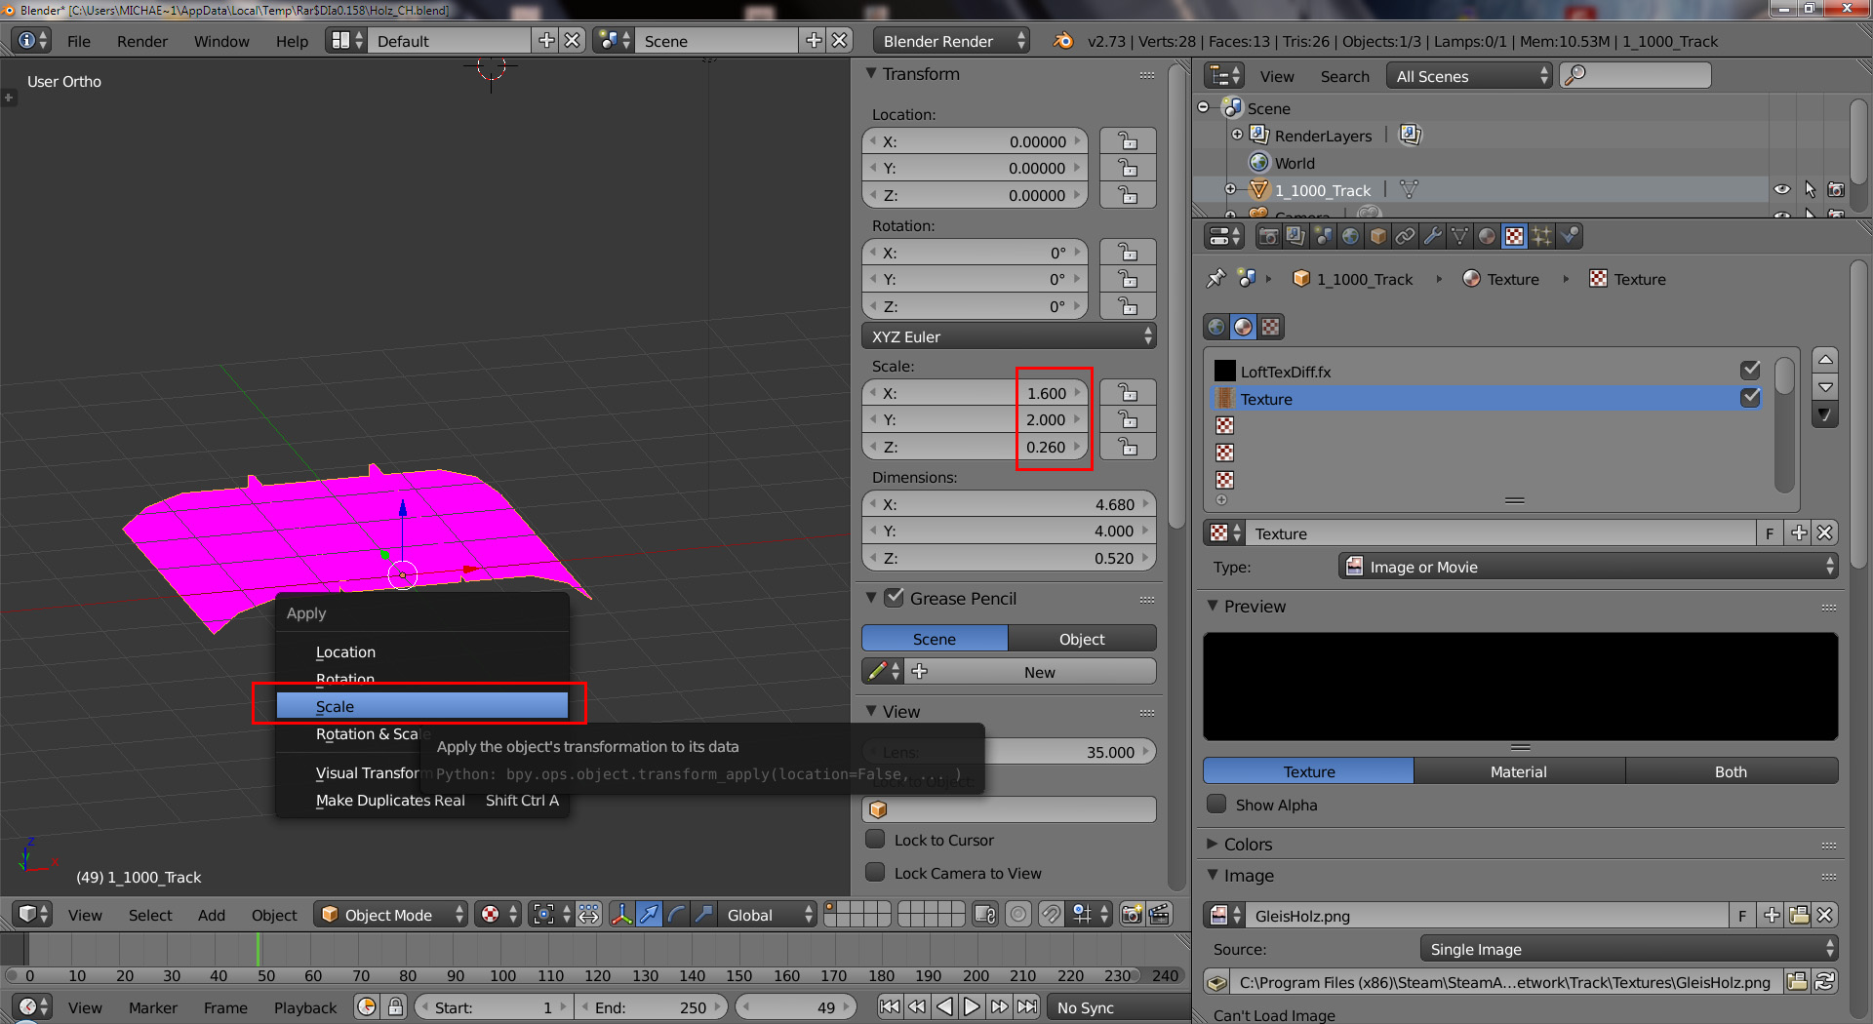
Task: Choose Scale in the Apply menu
Action: pyautogui.click(x=421, y=706)
